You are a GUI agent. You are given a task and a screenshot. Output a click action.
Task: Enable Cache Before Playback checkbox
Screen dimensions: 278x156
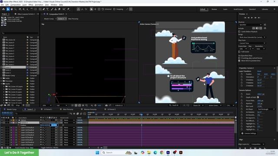pos(239,32)
